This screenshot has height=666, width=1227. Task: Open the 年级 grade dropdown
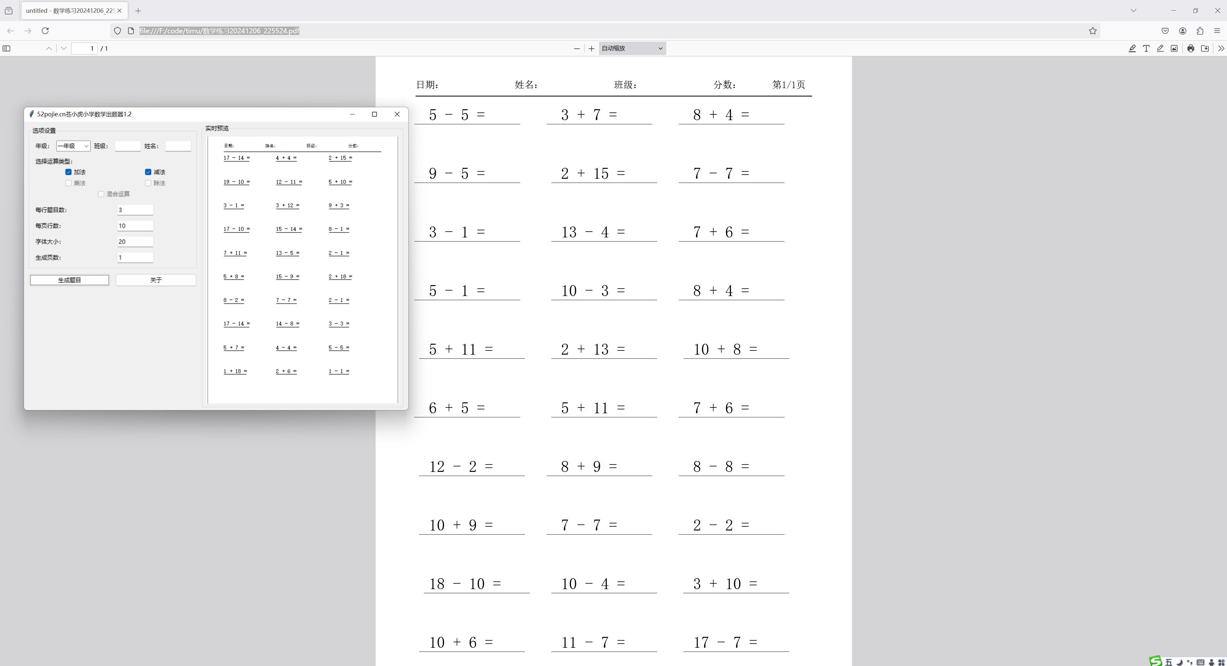[73, 146]
